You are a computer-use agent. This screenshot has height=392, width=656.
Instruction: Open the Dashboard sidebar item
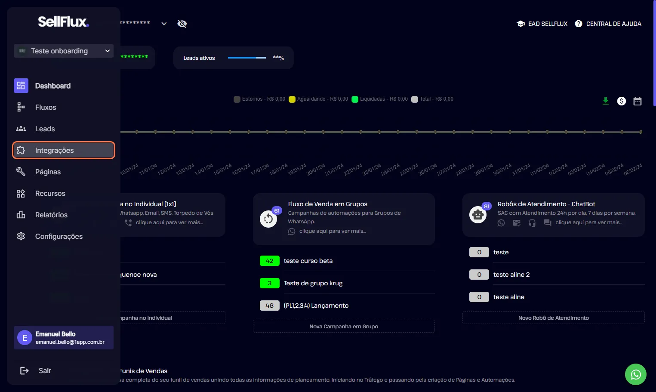pos(64,86)
